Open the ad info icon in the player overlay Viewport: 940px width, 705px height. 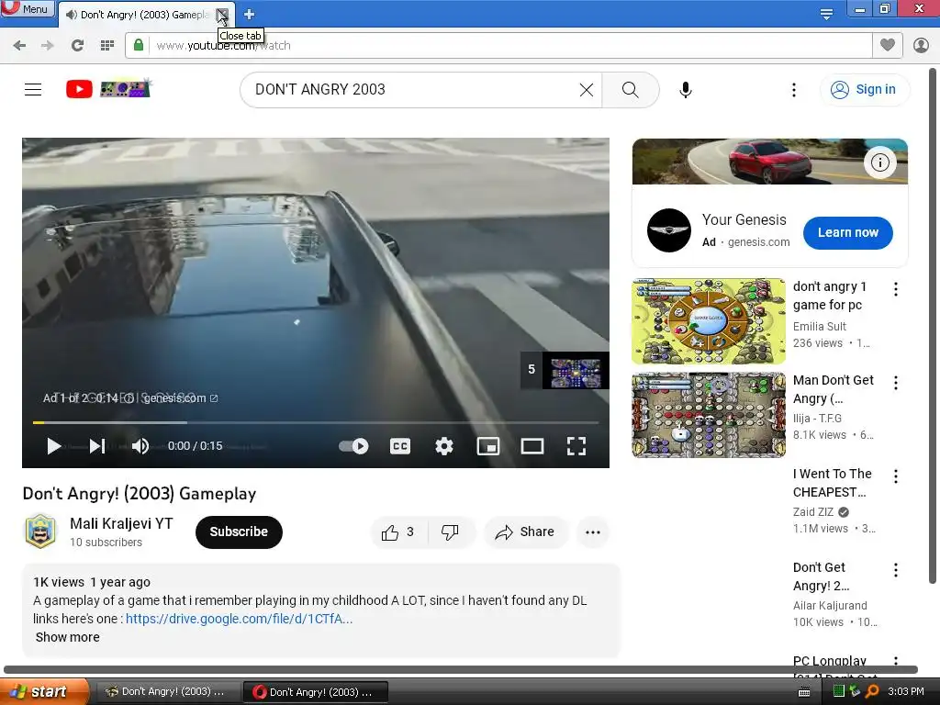pos(129,398)
